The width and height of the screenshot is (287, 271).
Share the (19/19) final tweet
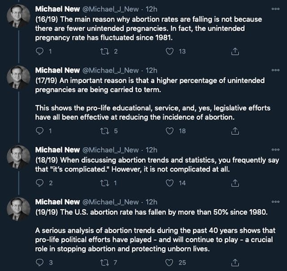click(234, 262)
